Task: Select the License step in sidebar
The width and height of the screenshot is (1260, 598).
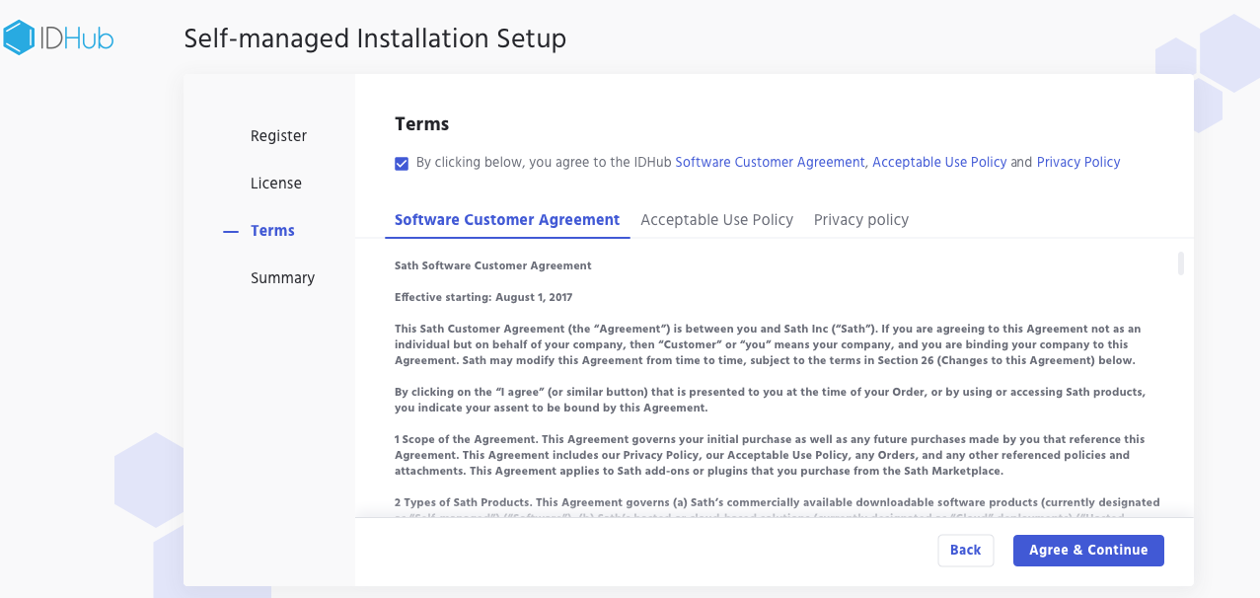Action: (x=276, y=184)
